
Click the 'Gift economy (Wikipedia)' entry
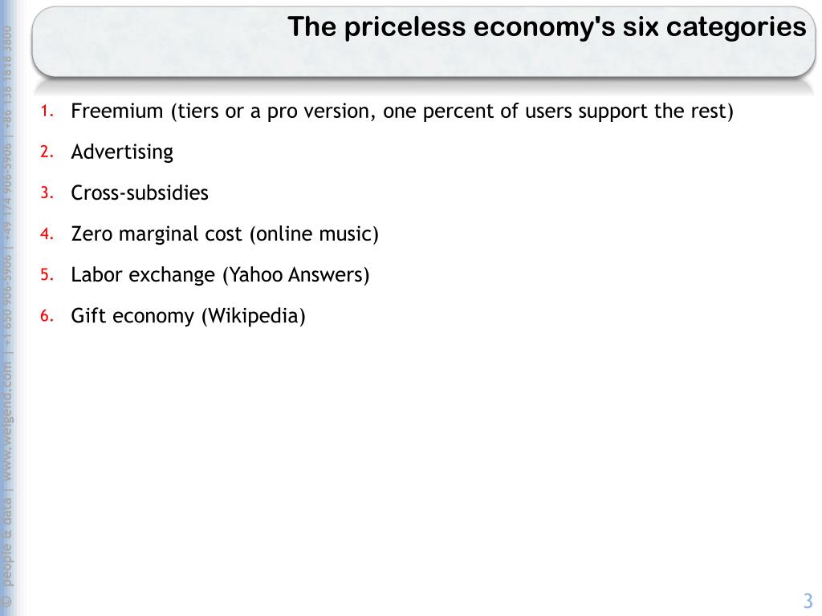(188, 316)
